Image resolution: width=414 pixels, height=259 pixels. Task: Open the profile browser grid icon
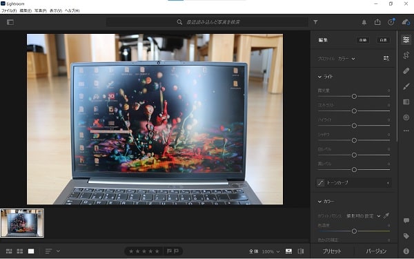click(386, 58)
